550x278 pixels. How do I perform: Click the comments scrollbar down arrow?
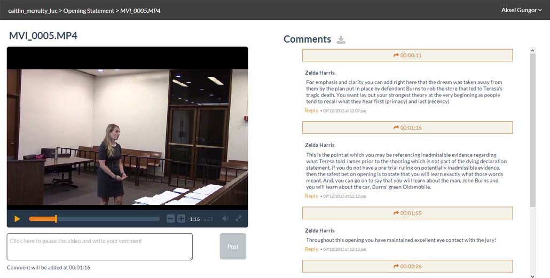point(532,276)
